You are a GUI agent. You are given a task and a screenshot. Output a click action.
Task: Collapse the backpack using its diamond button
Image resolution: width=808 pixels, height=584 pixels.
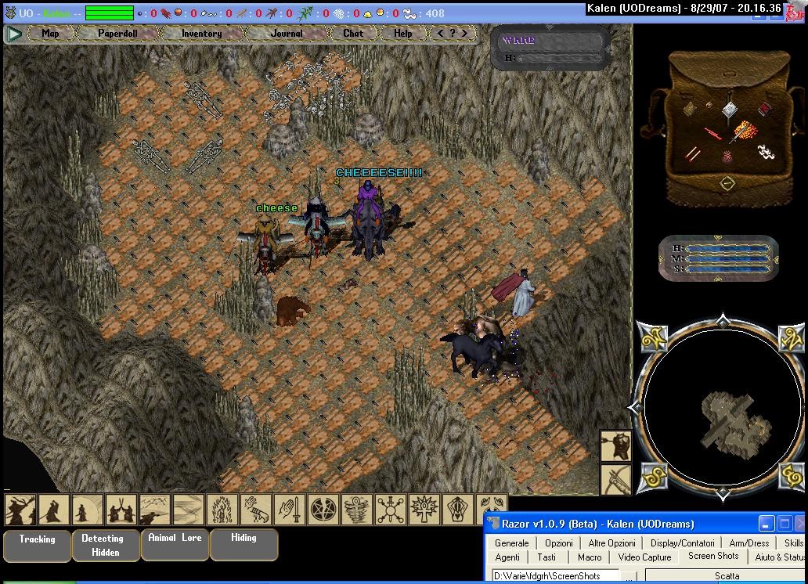pyautogui.click(x=727, y=183)
